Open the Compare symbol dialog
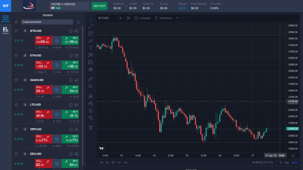 click(142, 18)
